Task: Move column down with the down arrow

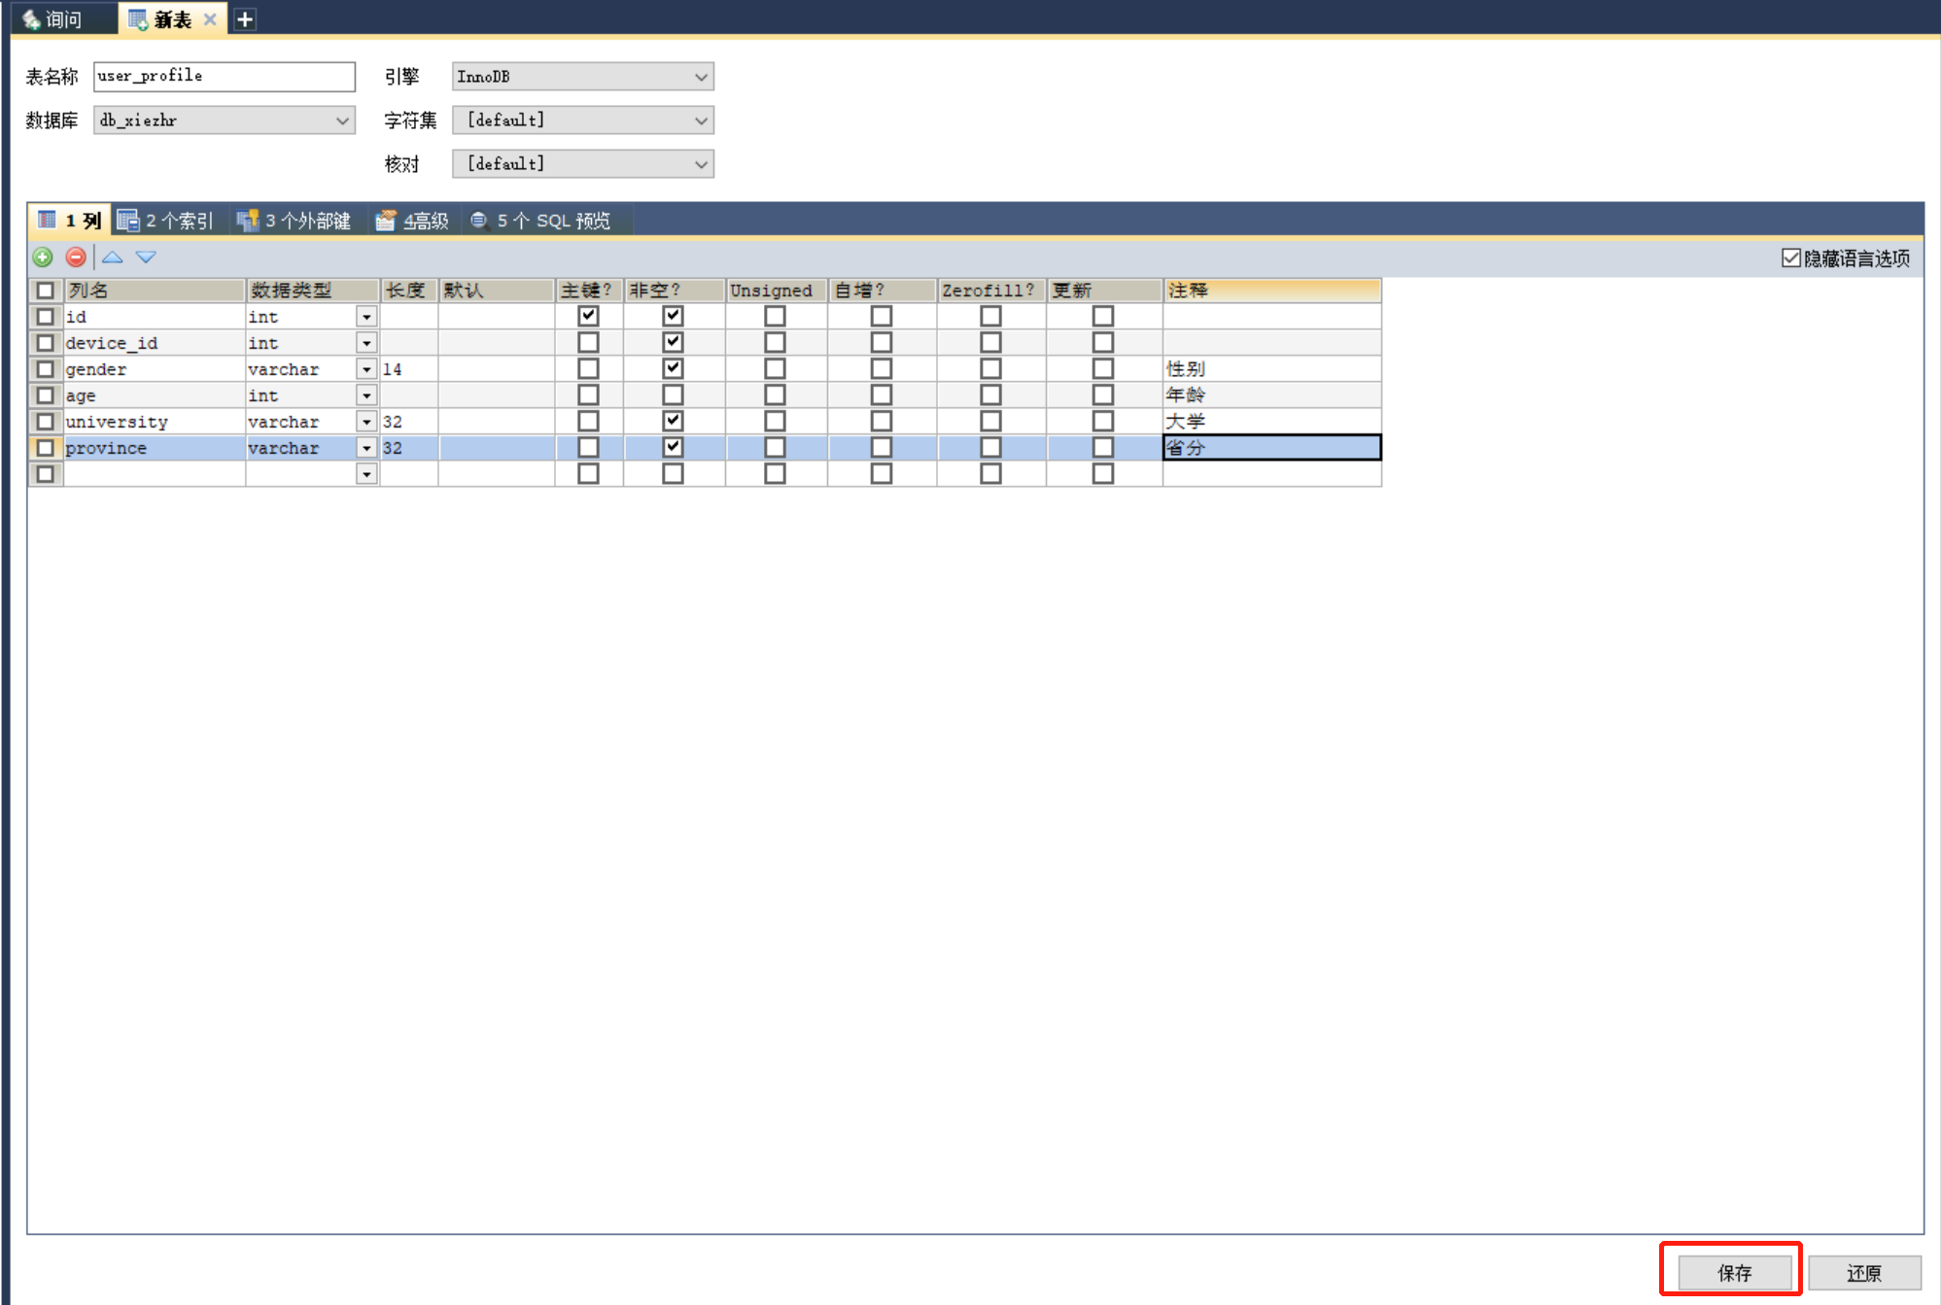Action: coord(146,258)
